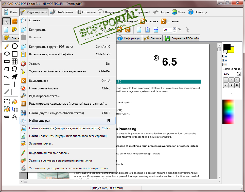The image size is (245, 192).
Task: Pick a color from the spectrum palette
Action: (229, 112)
